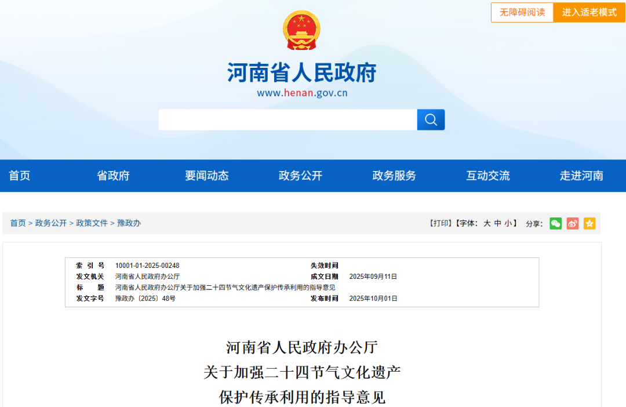Viewport: 626px width, 407px height.
Task: Go to 要闻动态 in navigation bar
Action: 207,176
